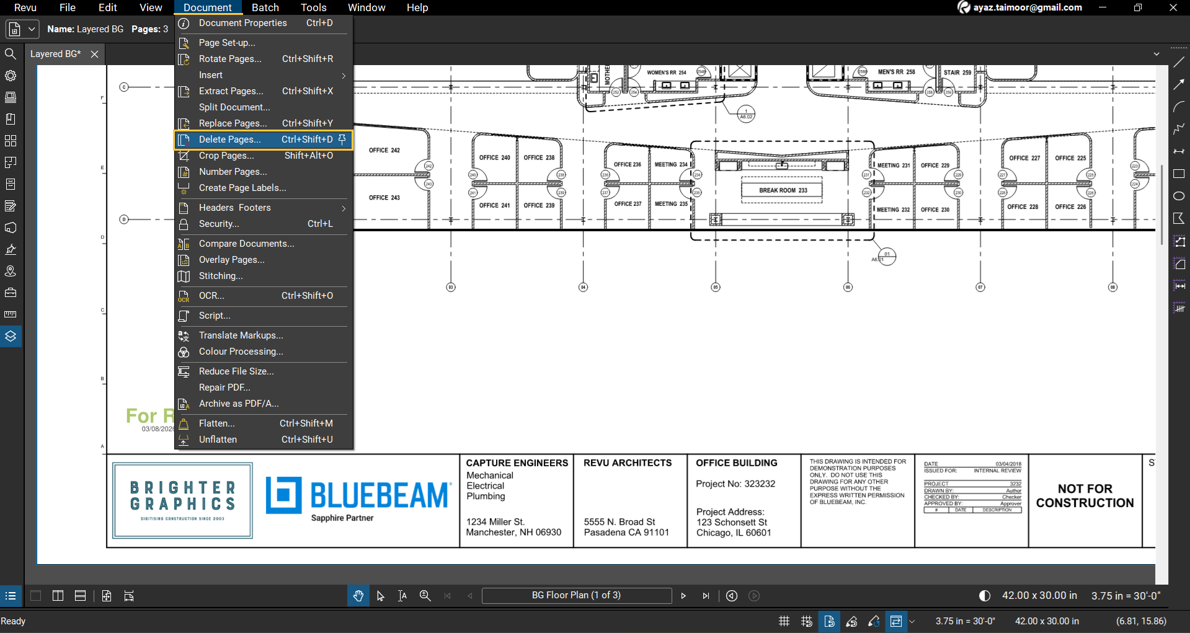Activate the Pan tool
Screen dimensions: 1190x633
click(358, 596)
